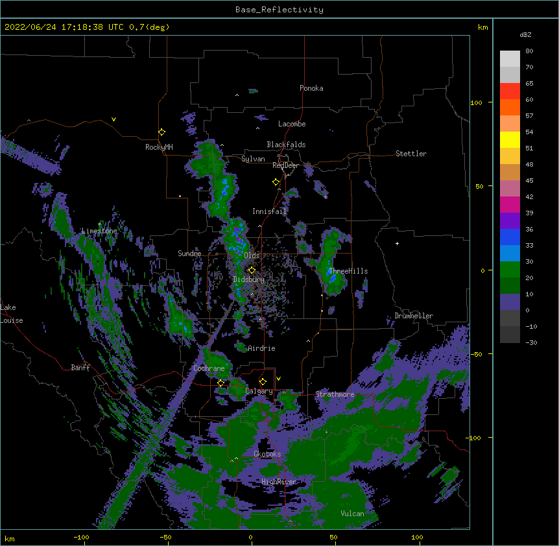This screenshot has width=559, height=546.
Task: Select the Vulcan town label
Action: click(x=352, y=514)
